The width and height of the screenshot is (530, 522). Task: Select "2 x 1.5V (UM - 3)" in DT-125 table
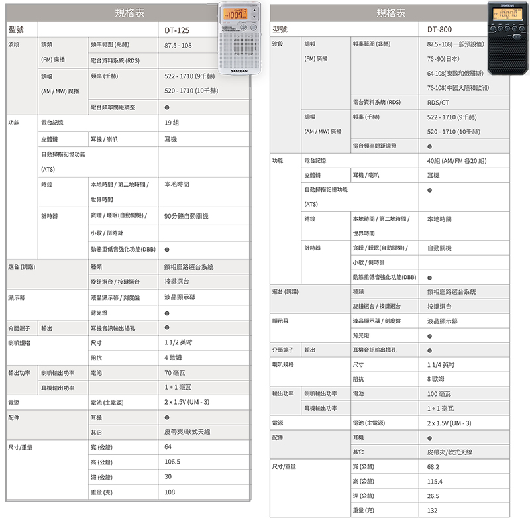click(x=187, y=402)
